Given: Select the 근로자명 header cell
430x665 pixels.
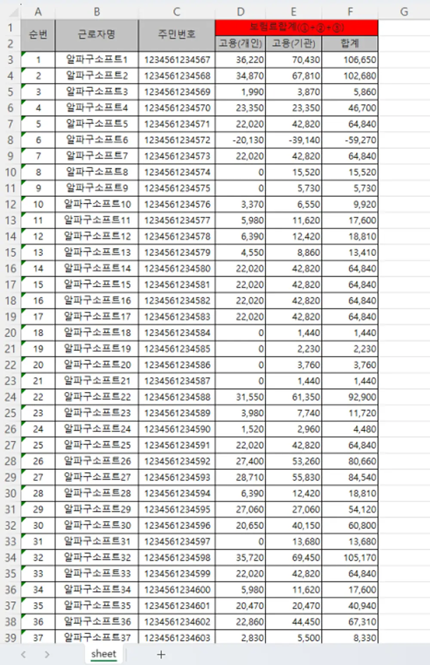Looking at the screenshot, I should pyautogui.click(x=97, y=35).
